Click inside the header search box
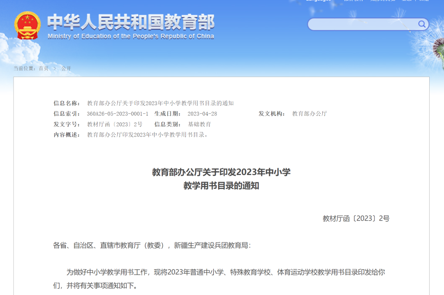Image resolution: width=444 pixels, height=295 pixels. pyautogui.click(x=362, y=24)
